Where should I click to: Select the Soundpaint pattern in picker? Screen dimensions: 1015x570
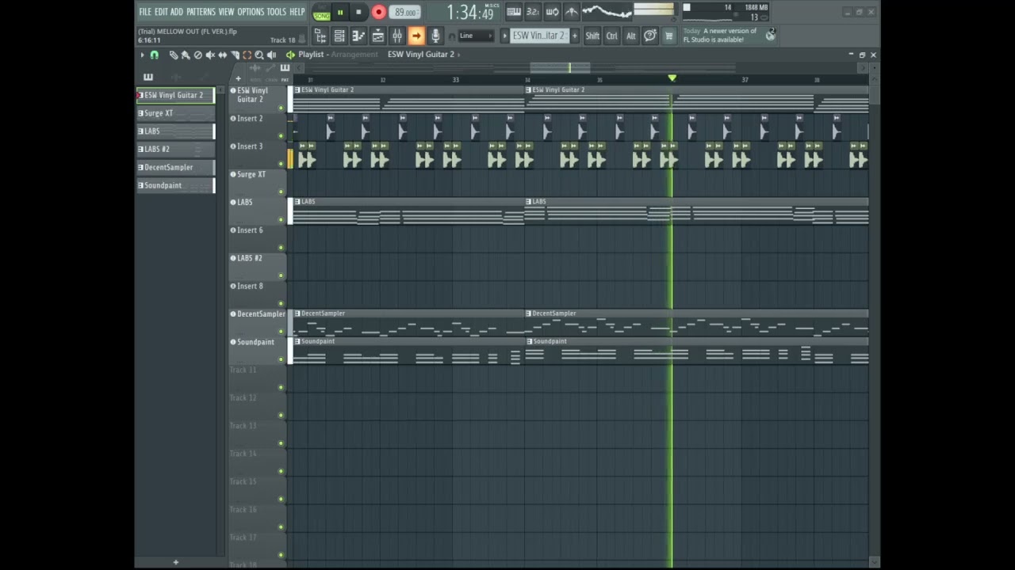coord(175,185)
